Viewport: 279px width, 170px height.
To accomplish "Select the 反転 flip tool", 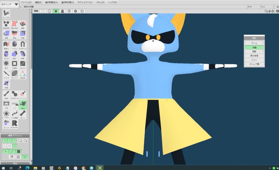I will click(x=6, y=35).
